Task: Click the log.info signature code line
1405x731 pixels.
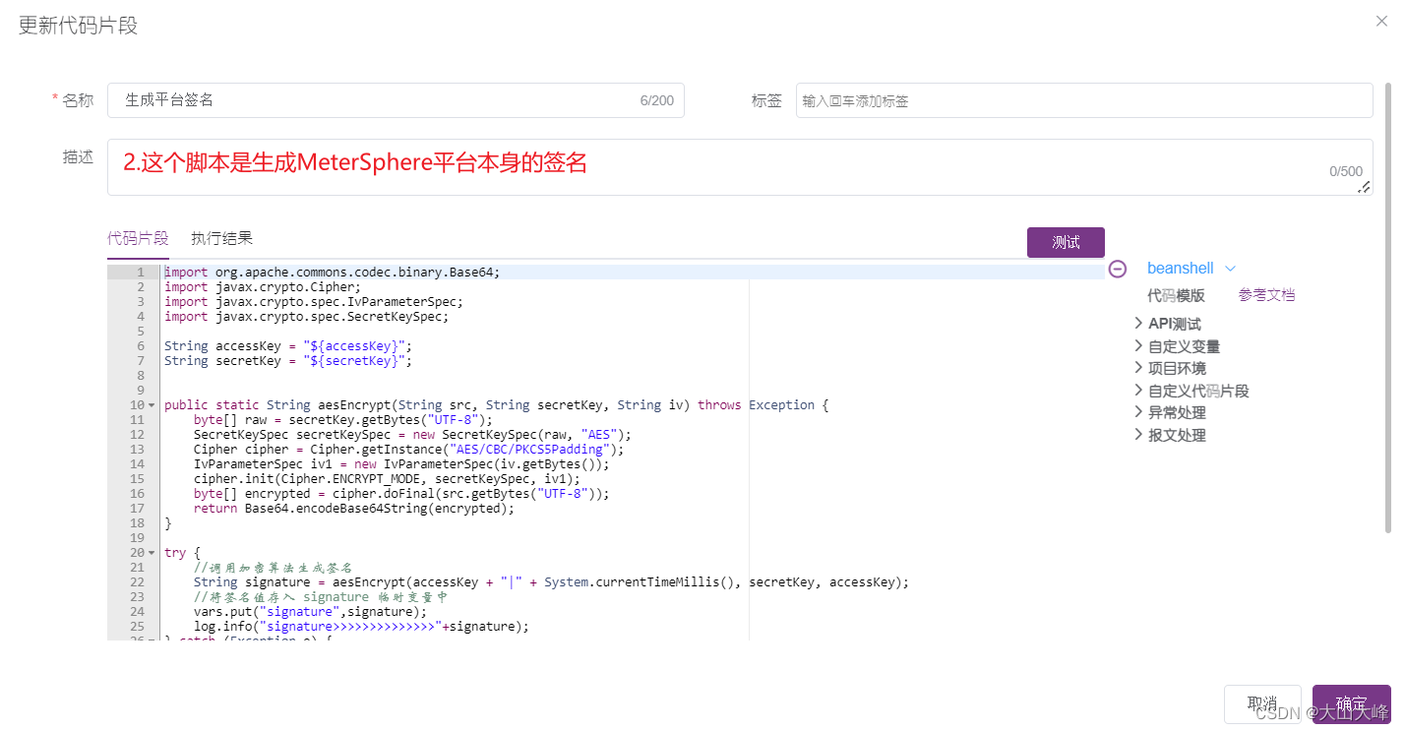Action: pyautogui.click(x=361, y=627)
